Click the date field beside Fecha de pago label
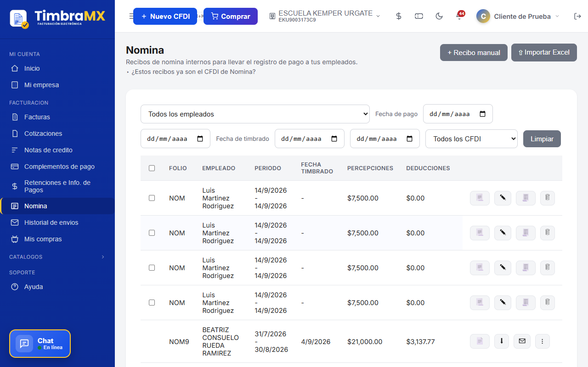The width and height of the screenshot is (588, 367). click(458, 114)
